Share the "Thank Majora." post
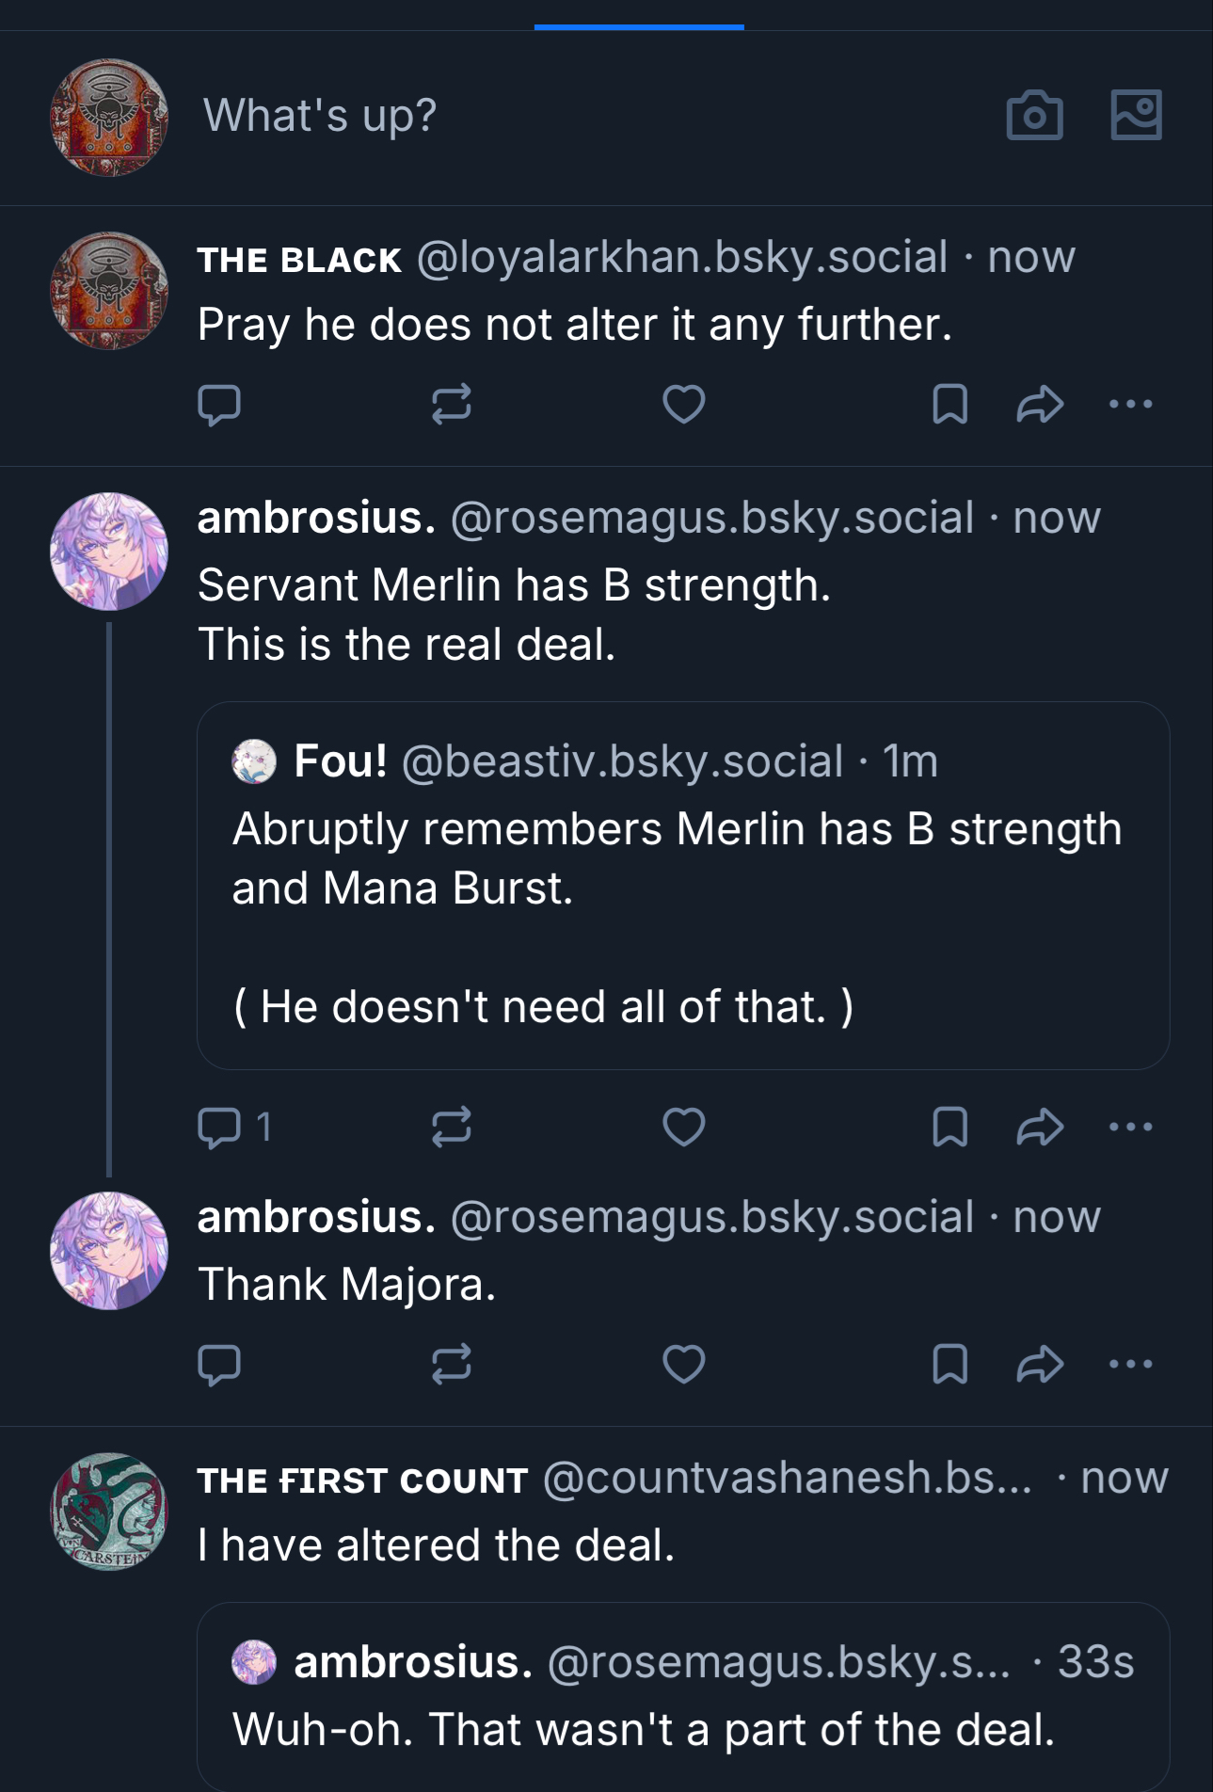 [x=1040, y=1364]
